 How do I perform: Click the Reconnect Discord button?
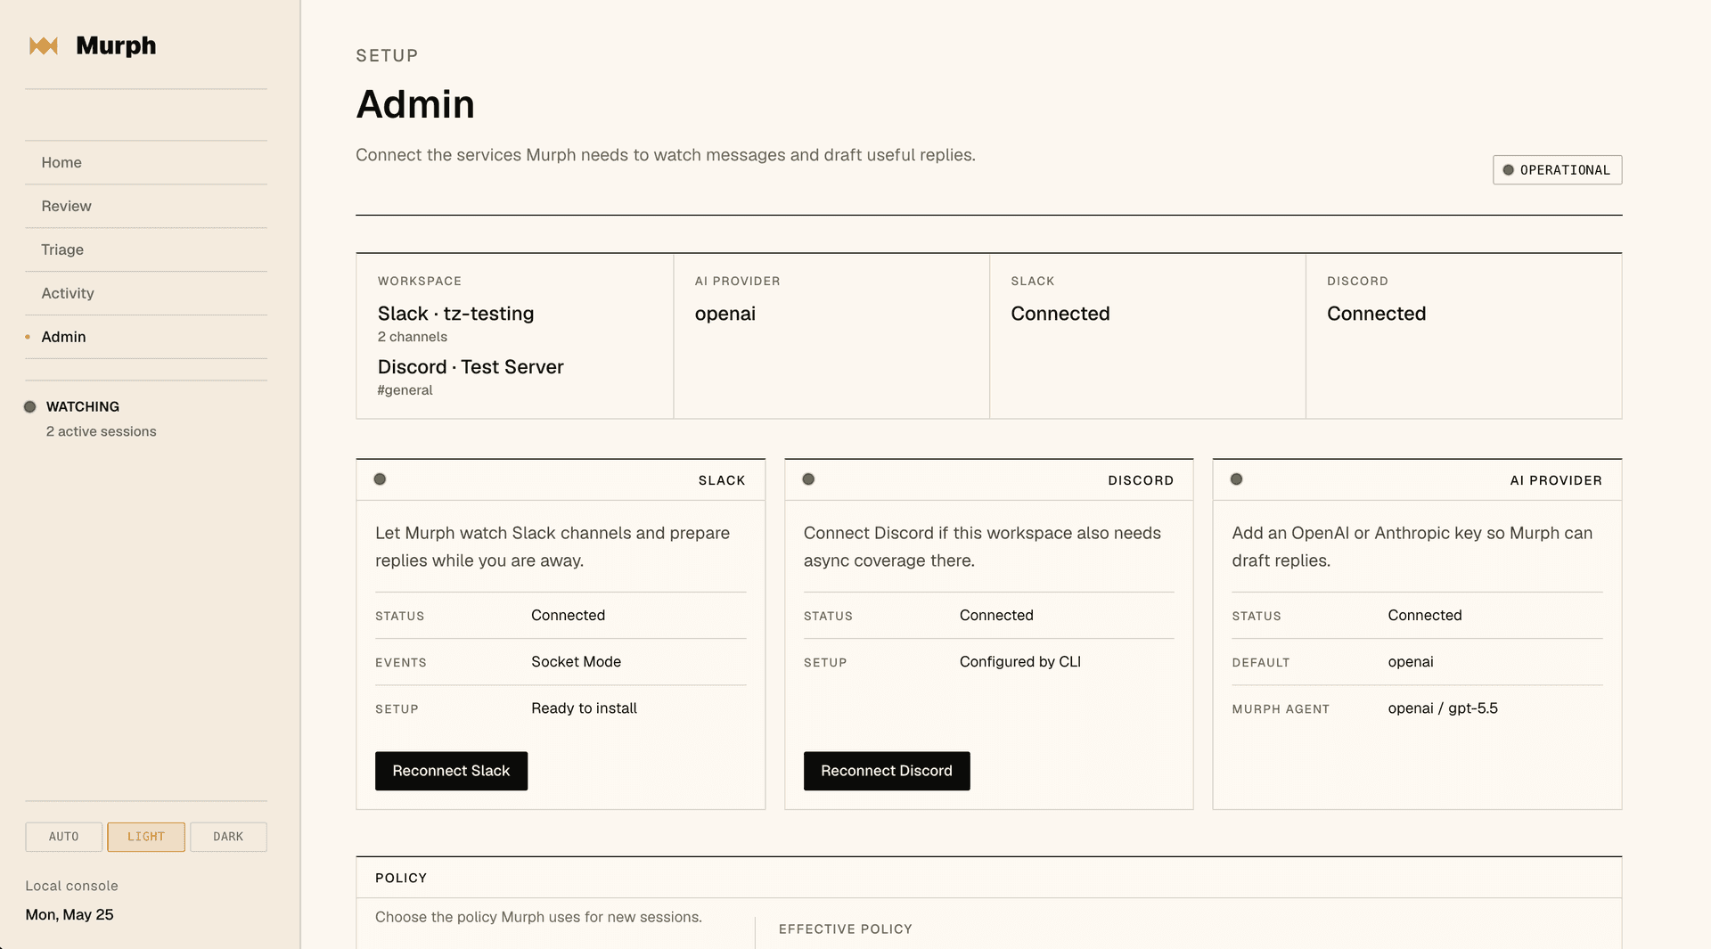pyautogui.click(x=887, y=771)
